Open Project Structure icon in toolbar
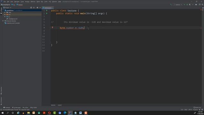Screen dimensions: 204x115 (200, 4)
